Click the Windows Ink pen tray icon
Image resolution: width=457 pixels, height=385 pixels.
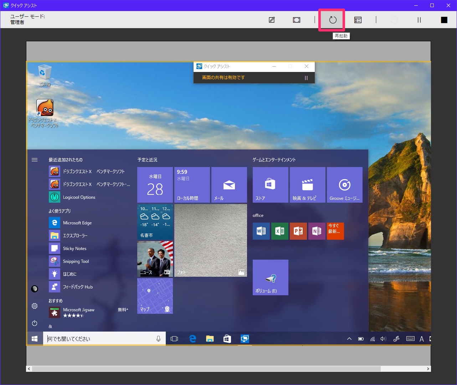tap(396, 339)
